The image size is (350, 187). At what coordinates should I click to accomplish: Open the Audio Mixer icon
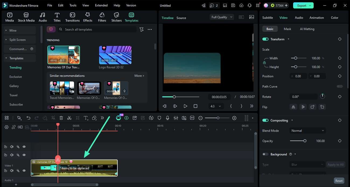point(176,118)
